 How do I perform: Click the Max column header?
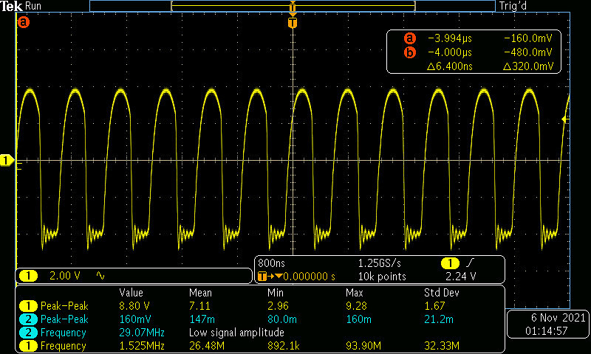[355, 293]
